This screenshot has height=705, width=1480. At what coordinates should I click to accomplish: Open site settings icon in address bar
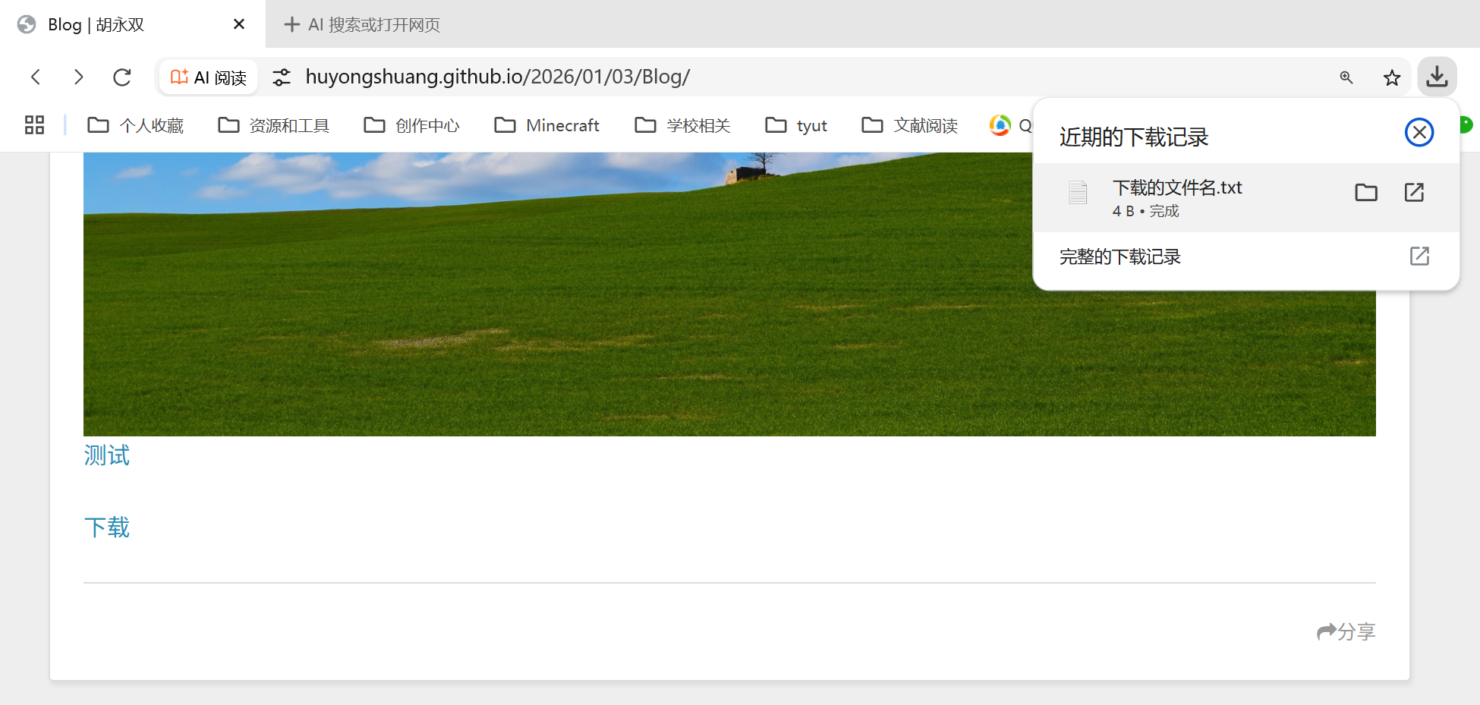[x=282, y=77]
